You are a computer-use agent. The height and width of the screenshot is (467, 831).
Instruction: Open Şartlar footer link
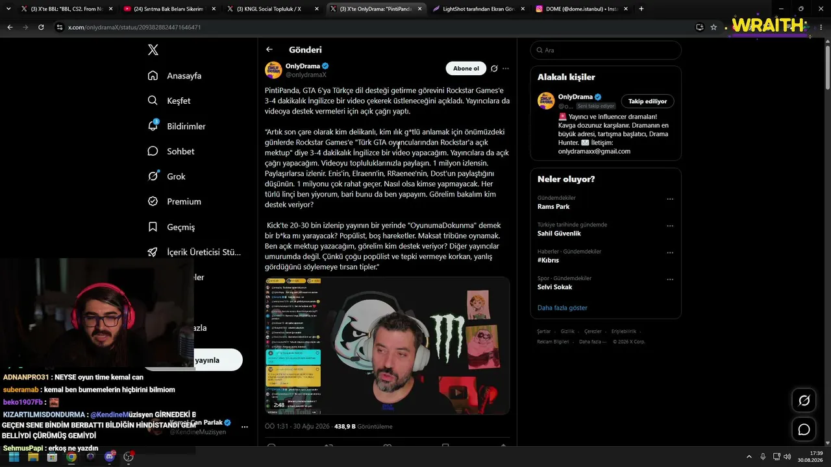coord(543,331)
